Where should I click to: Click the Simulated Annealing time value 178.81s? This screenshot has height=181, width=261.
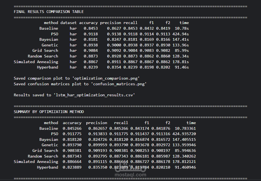coord(181,62)
